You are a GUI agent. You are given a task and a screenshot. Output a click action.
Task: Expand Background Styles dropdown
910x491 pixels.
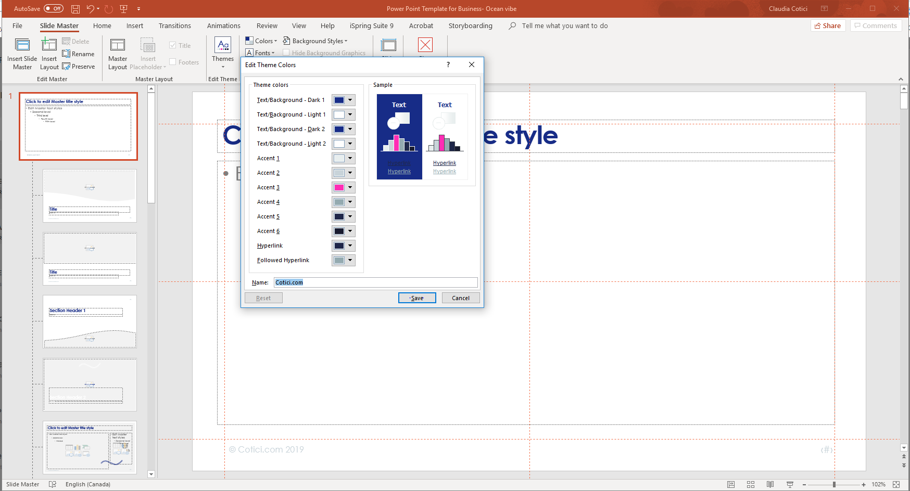(x=315, y=41)
